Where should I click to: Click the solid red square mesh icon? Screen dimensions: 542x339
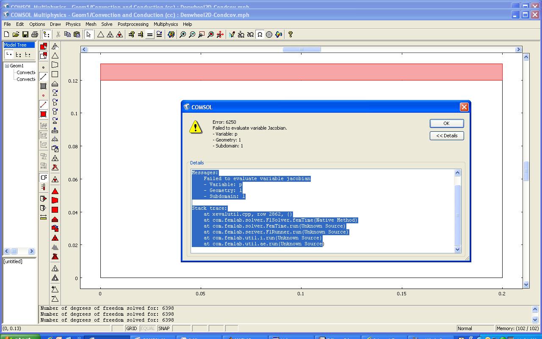tap(55, 210)
